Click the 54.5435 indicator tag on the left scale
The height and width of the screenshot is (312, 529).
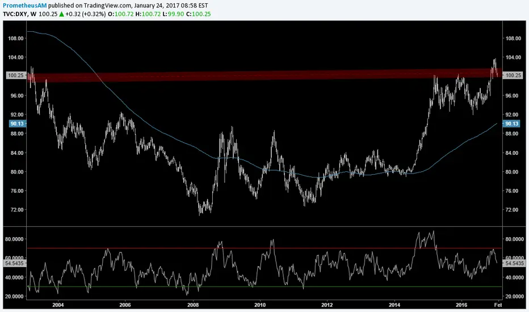coord(15,263)
